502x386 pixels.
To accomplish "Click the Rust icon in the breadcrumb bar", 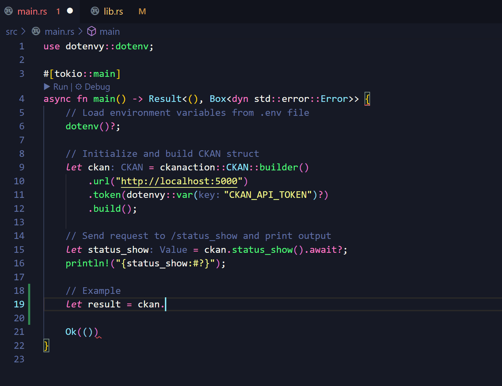I will pyautogui.click(x=36, y=31).
